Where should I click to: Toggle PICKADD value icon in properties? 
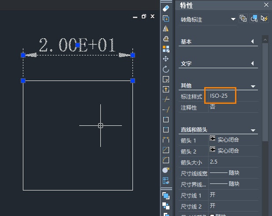(243, 18)
